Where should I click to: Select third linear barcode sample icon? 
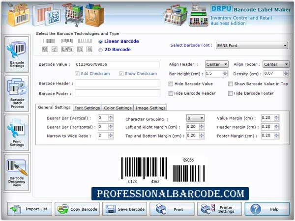(x=85, y=41)
